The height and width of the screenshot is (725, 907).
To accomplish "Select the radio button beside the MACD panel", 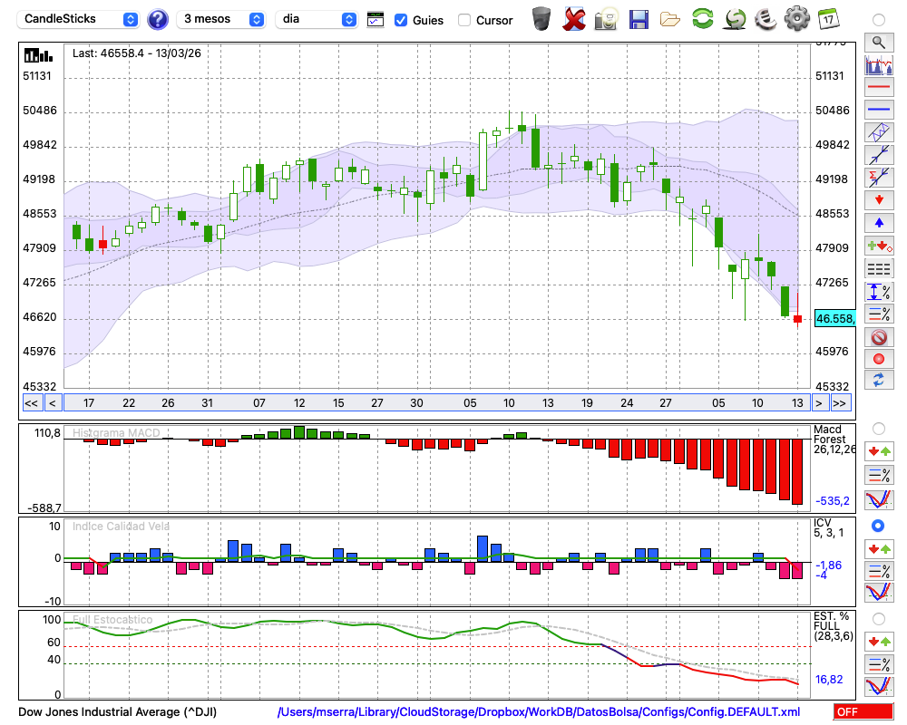I will pyautogui.click(x=879, y=429).
